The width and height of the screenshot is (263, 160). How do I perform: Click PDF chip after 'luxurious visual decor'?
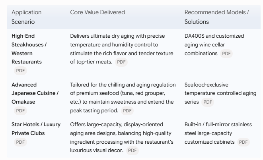[x=132, y=150]
